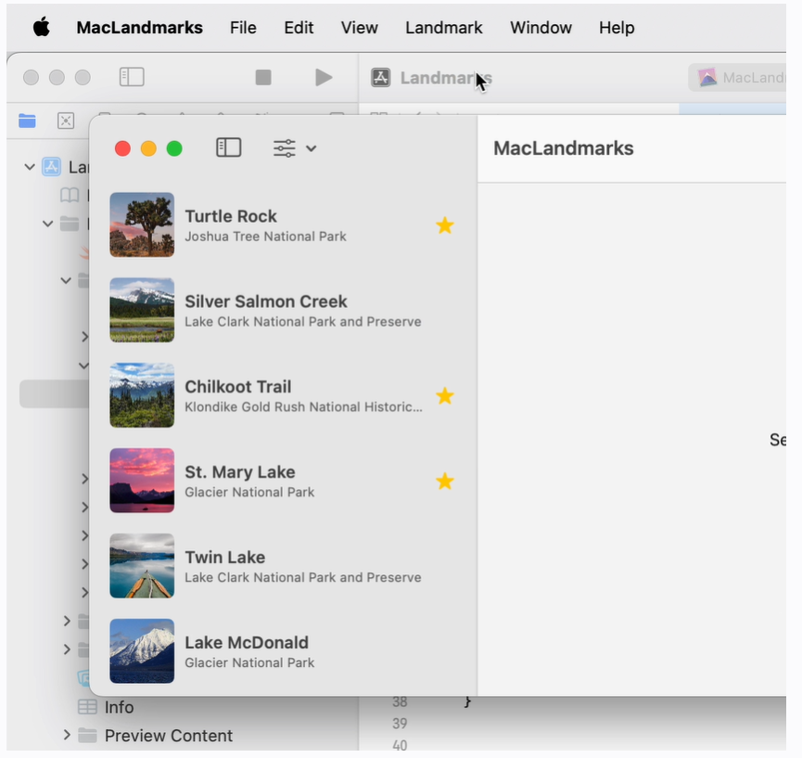Click the Info file icon in Xcode navigator
This screenshot has width=802, height=758.
(87, 707)
